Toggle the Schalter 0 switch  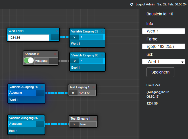(x=29, y=60)
